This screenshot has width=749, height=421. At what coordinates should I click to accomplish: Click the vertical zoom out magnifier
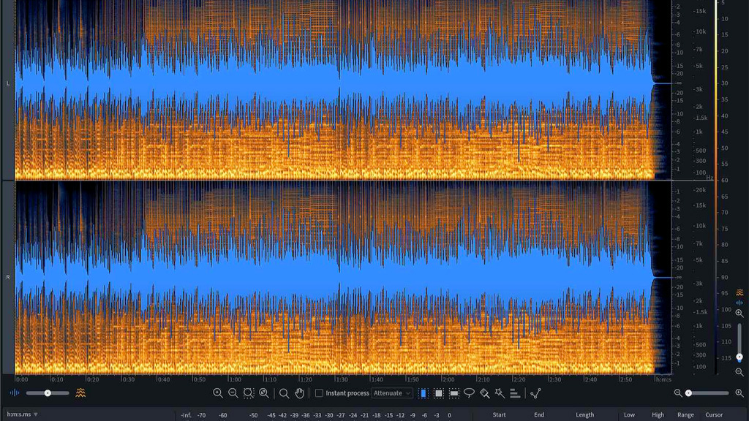[x=739, y=372]
